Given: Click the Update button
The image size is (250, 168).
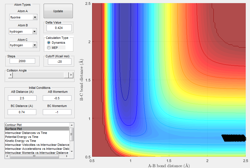Looking at the screenshot, I should 58,11.
